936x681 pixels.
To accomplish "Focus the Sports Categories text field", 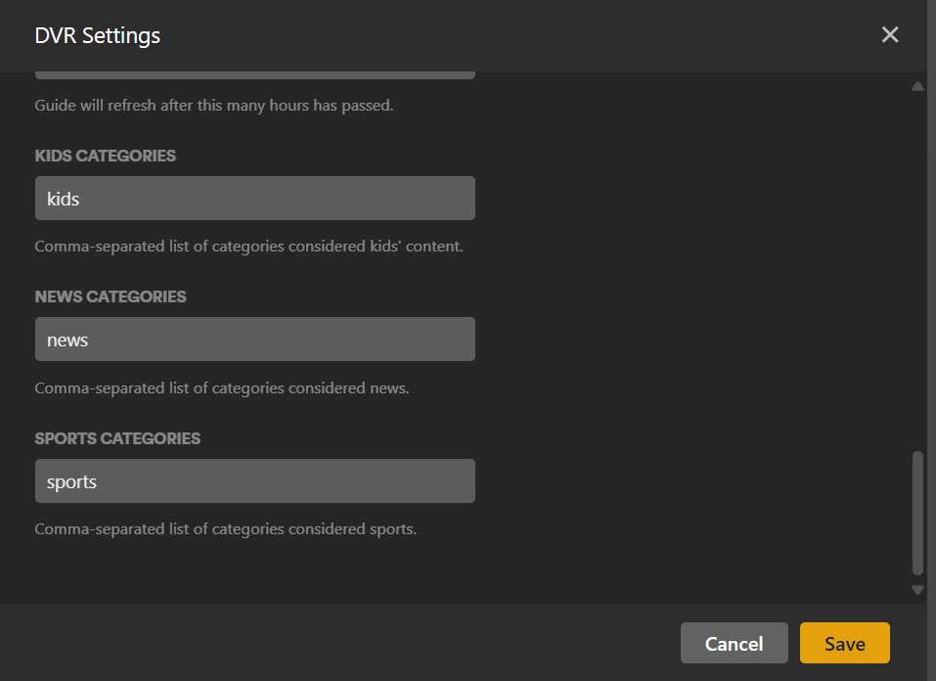I will [254, 481].
